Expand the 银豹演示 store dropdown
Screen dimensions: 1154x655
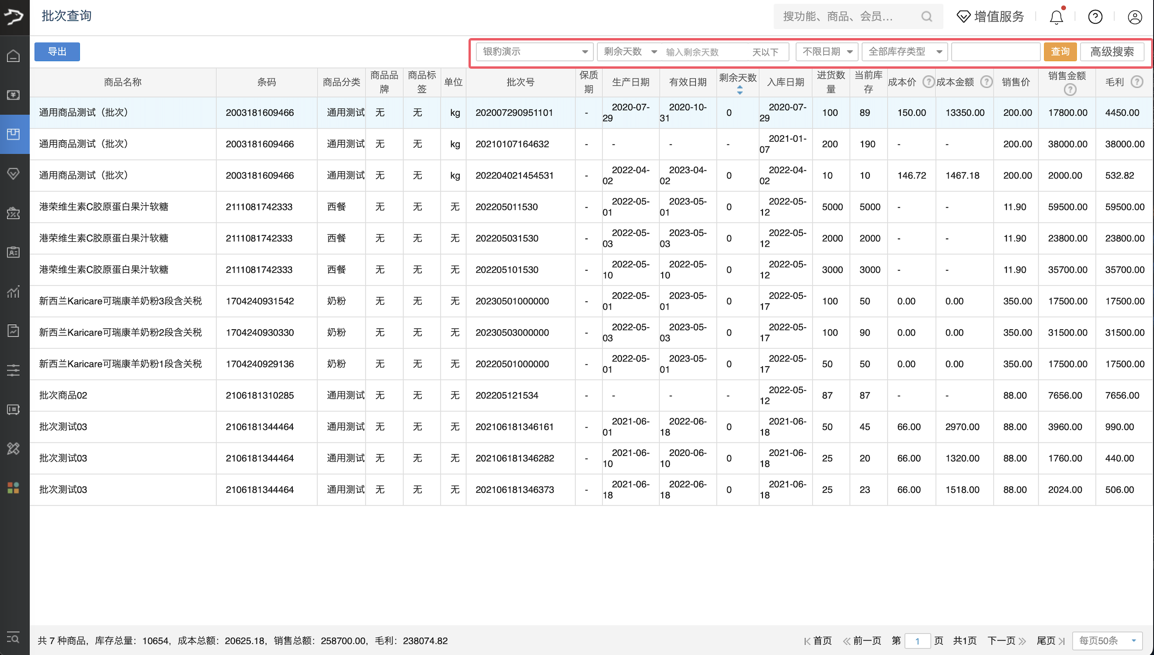(535, 52)
